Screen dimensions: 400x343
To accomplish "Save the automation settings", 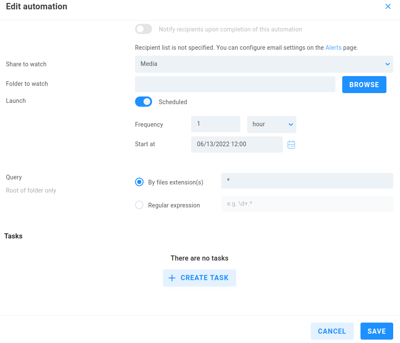I will (x=377, y=331).
